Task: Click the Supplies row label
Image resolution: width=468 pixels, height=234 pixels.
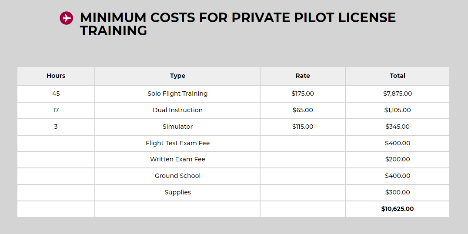Action: (177, 192)
